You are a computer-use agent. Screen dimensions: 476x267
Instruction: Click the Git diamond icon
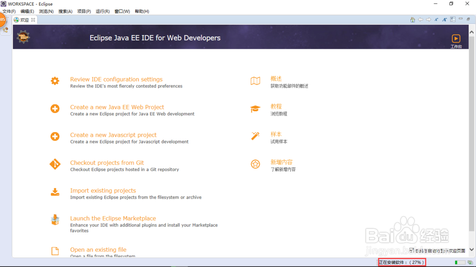click(x=55, y=164)
